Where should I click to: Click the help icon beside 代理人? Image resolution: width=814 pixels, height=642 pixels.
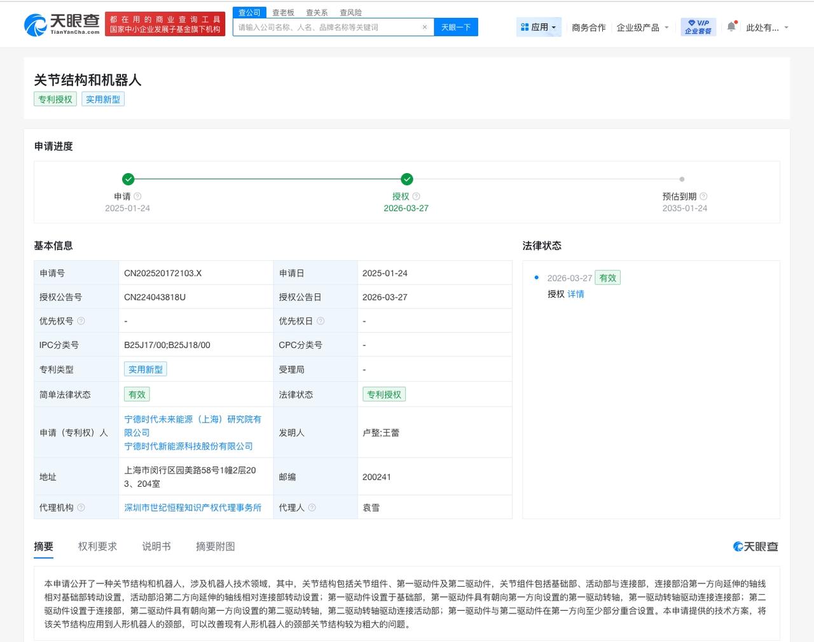click(x=312, y=508)
